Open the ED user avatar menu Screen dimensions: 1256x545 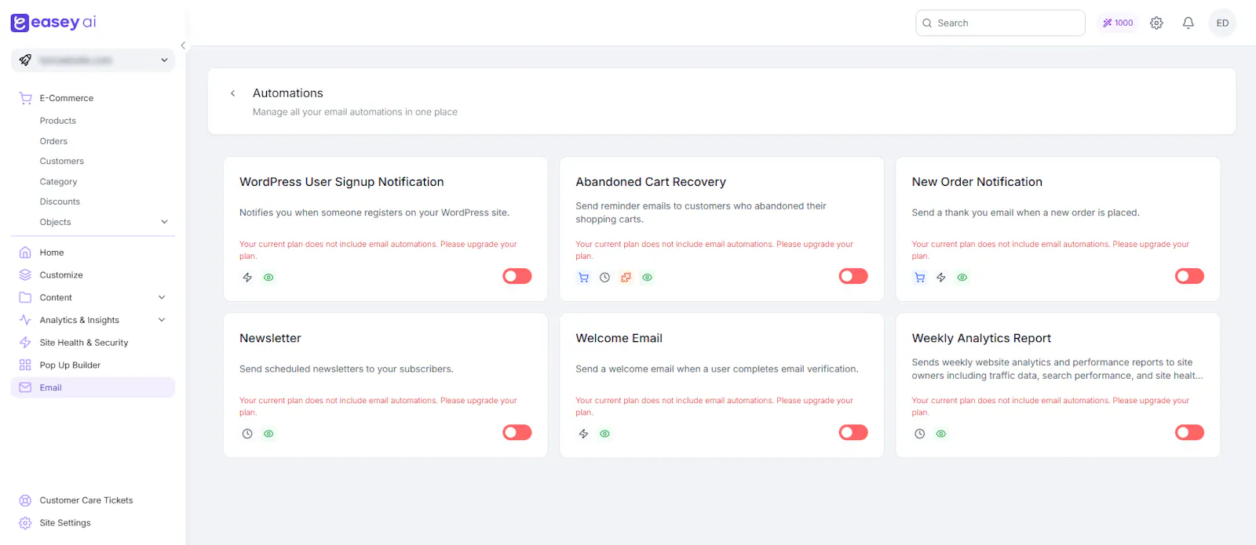[1222, 23]
